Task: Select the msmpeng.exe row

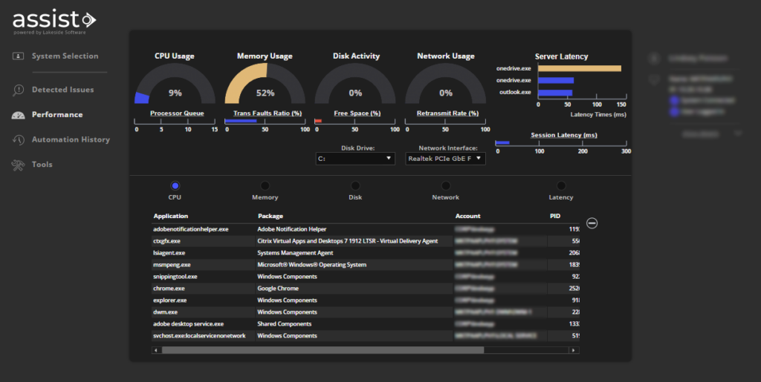Action: (x=366, y=265)
